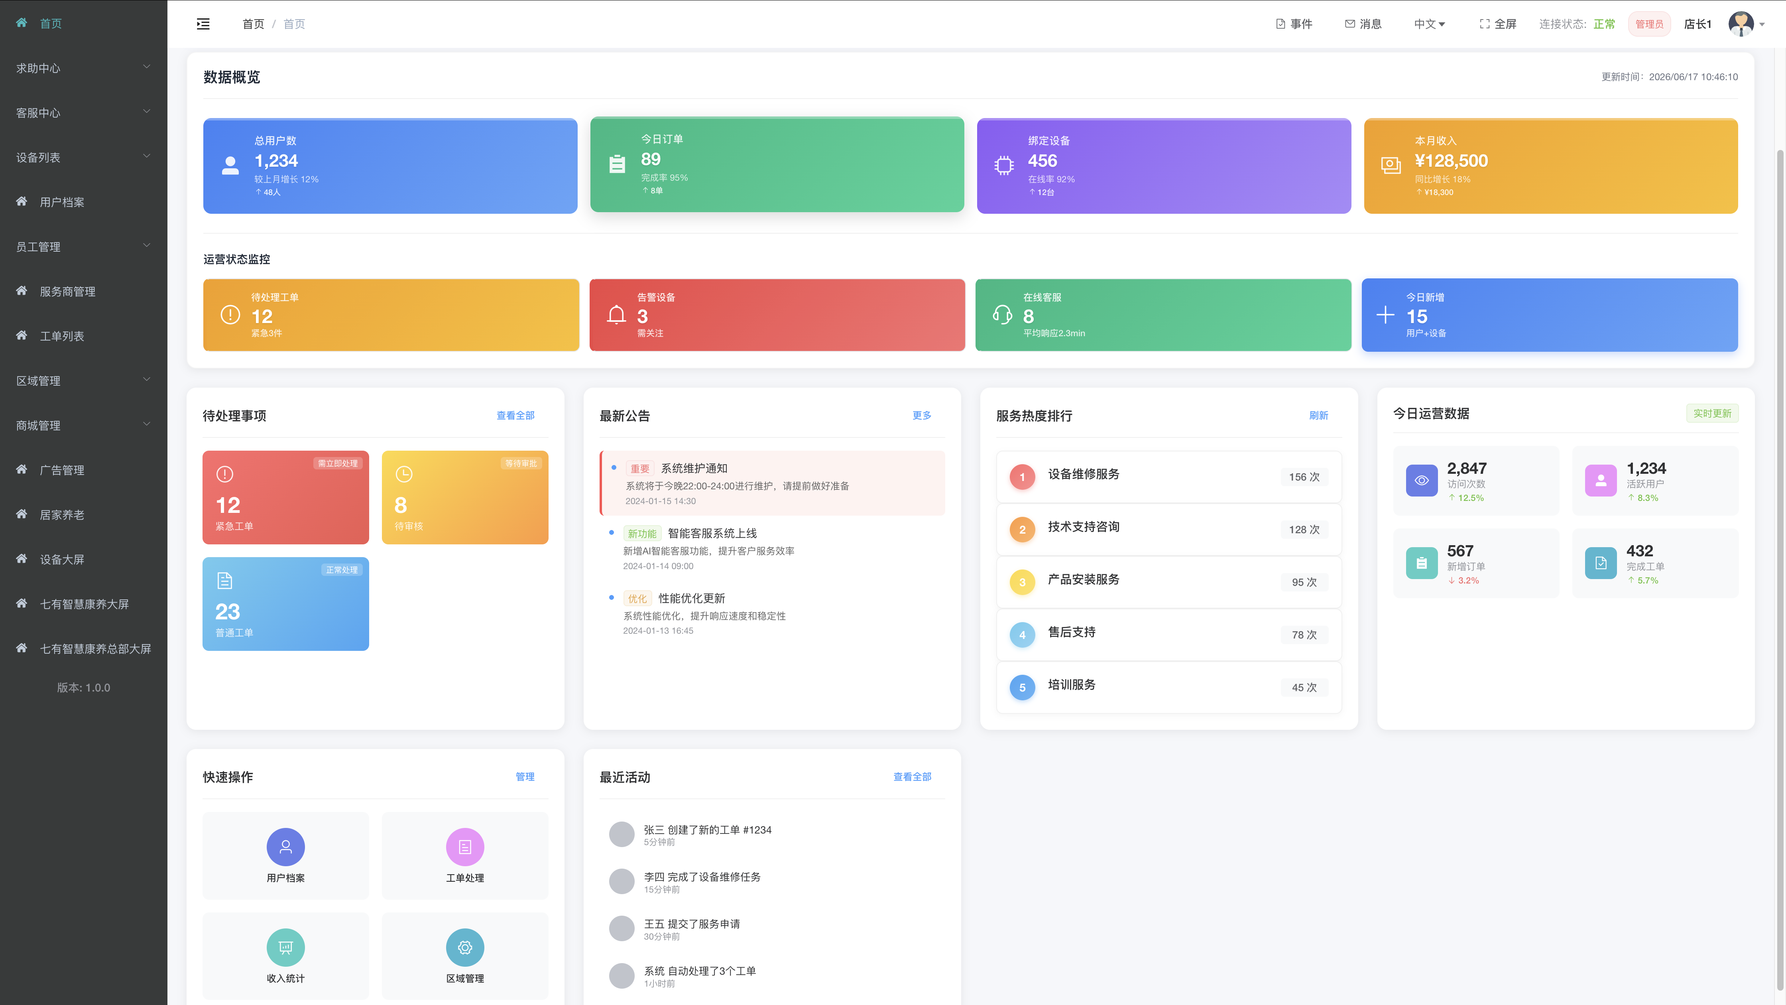
Task: Click the 用户档案 quick action icon
Action: coord(286,847)
